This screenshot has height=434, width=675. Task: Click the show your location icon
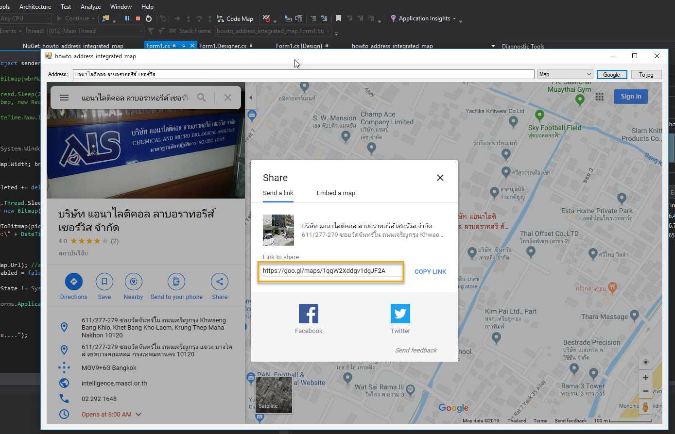[x=645, y=362]
